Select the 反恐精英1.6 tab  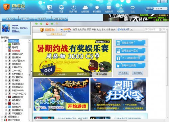coord(27,19)
